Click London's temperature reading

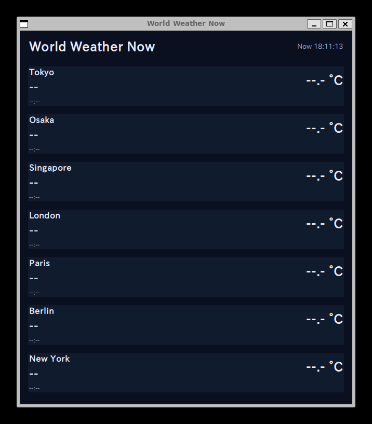[324, 224]
